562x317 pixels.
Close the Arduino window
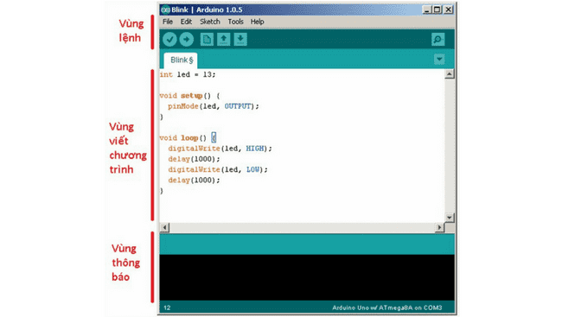click(449, 10)
